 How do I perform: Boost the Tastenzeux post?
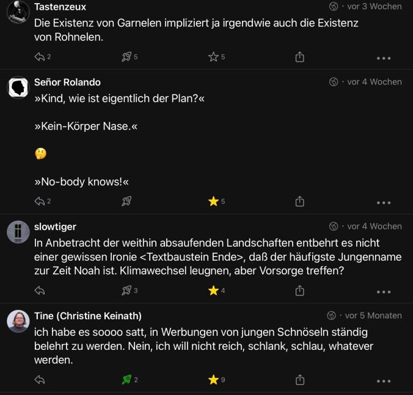point(127,57)
